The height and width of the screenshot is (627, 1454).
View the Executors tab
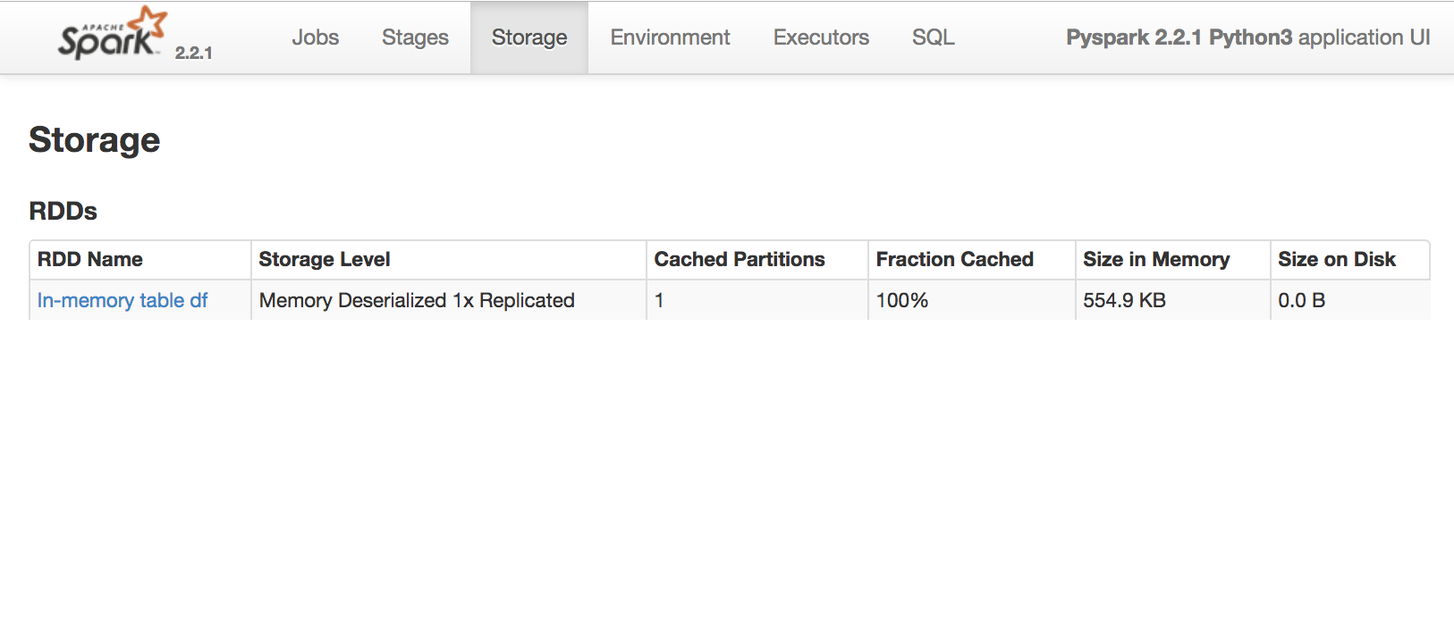(x=821, y=38)
